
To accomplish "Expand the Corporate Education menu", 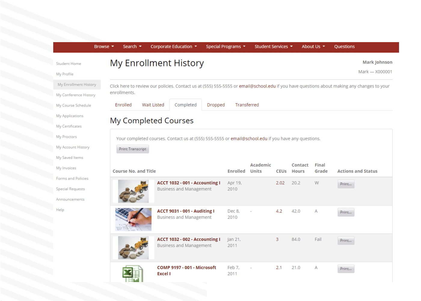I will [x=174, y=46].
